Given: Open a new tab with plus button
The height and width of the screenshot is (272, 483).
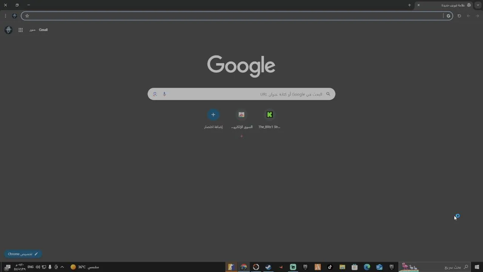Looking at the screenshot, I should 409,5.
